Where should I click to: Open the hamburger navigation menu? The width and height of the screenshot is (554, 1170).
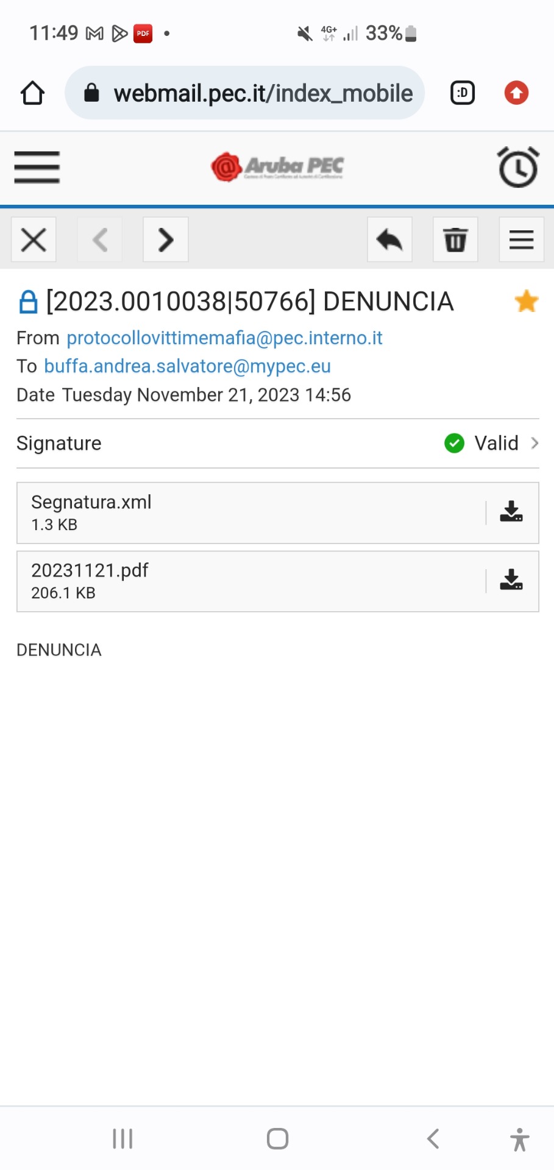(x=37, y=167)
